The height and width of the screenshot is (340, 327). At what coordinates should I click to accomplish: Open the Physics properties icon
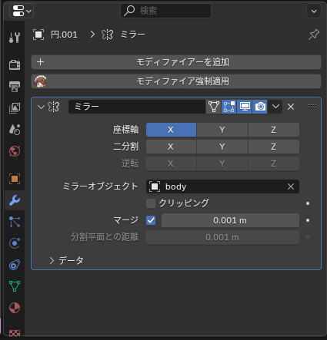click(15, 243)
